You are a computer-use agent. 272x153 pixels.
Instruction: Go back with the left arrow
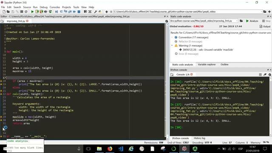click(x=107, y=11)
